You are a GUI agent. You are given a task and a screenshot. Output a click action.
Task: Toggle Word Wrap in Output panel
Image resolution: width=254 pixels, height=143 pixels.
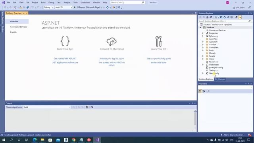pos(92,107)
